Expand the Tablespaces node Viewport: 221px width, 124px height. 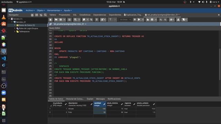pos(15,31)
